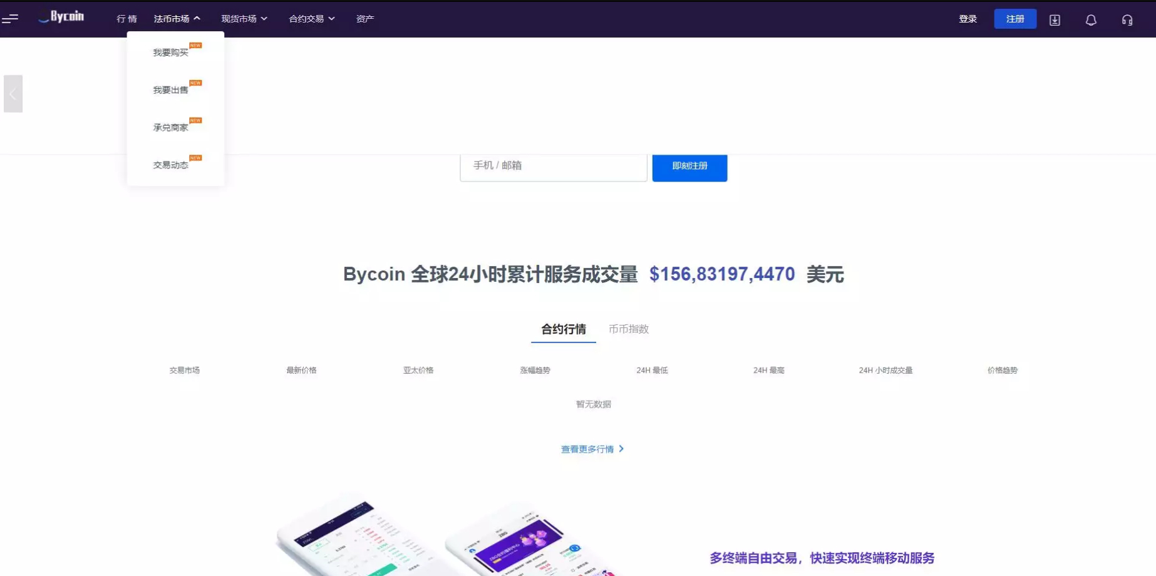Click the Bycoin logo
The image size is (1156, 576).
coord(61,17)
